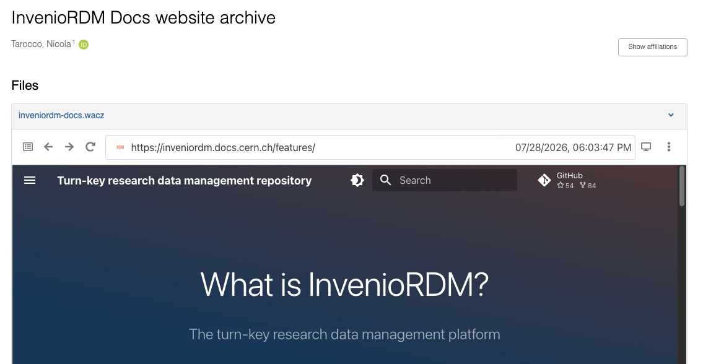703x364 pixels.
Task: Open the GitHub repository link
Action: [567, 180]
